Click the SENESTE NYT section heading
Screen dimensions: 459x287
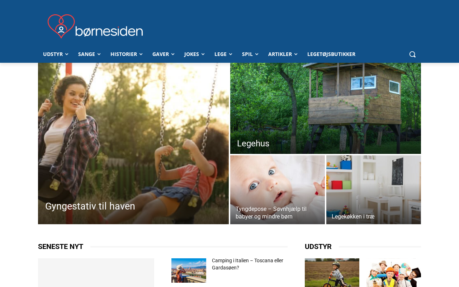coord(61,246)
